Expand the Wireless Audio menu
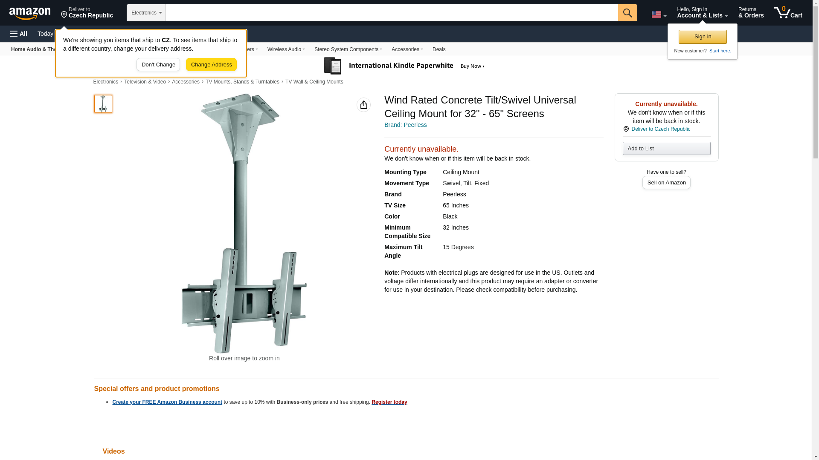The height and width of the screenshot is (460, 819). click(286, 49)
